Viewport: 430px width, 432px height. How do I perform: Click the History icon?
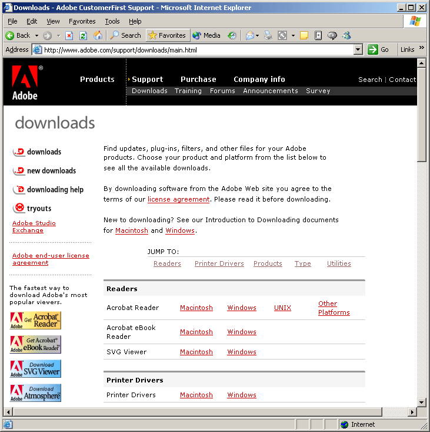pos(232,35)
